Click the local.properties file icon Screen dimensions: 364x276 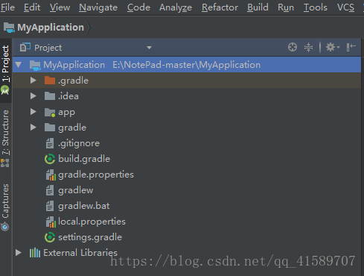(x=51, y=222)
